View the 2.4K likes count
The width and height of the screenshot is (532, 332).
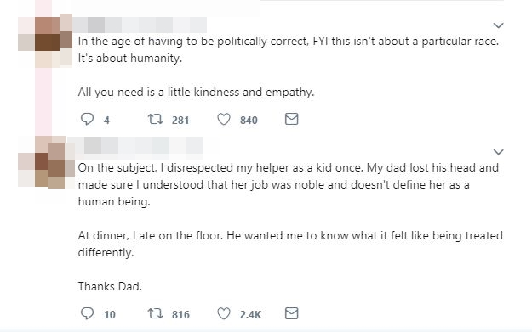(250, 314)
